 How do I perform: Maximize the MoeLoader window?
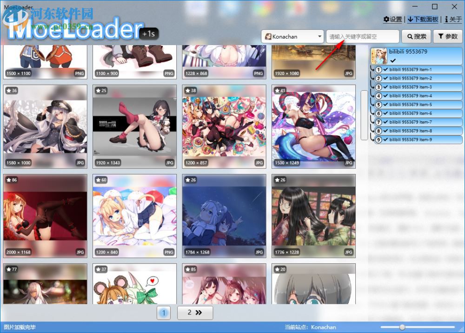click(x=435, y=7)
